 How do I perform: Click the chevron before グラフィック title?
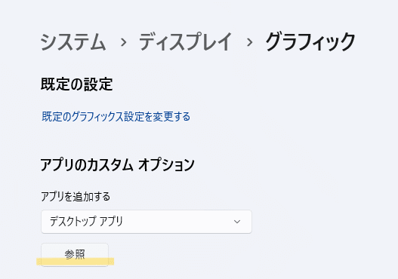tap(249, 42)
